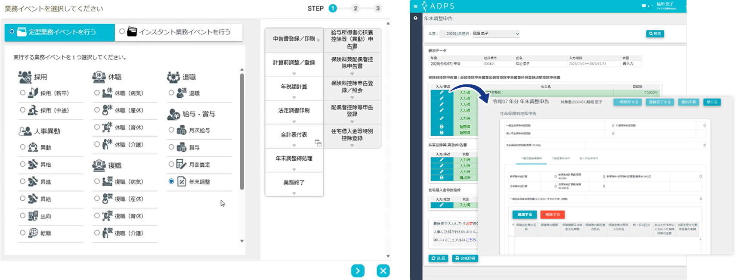
Task: Click the 採用（中途） person icon
Action: point(33,110)
